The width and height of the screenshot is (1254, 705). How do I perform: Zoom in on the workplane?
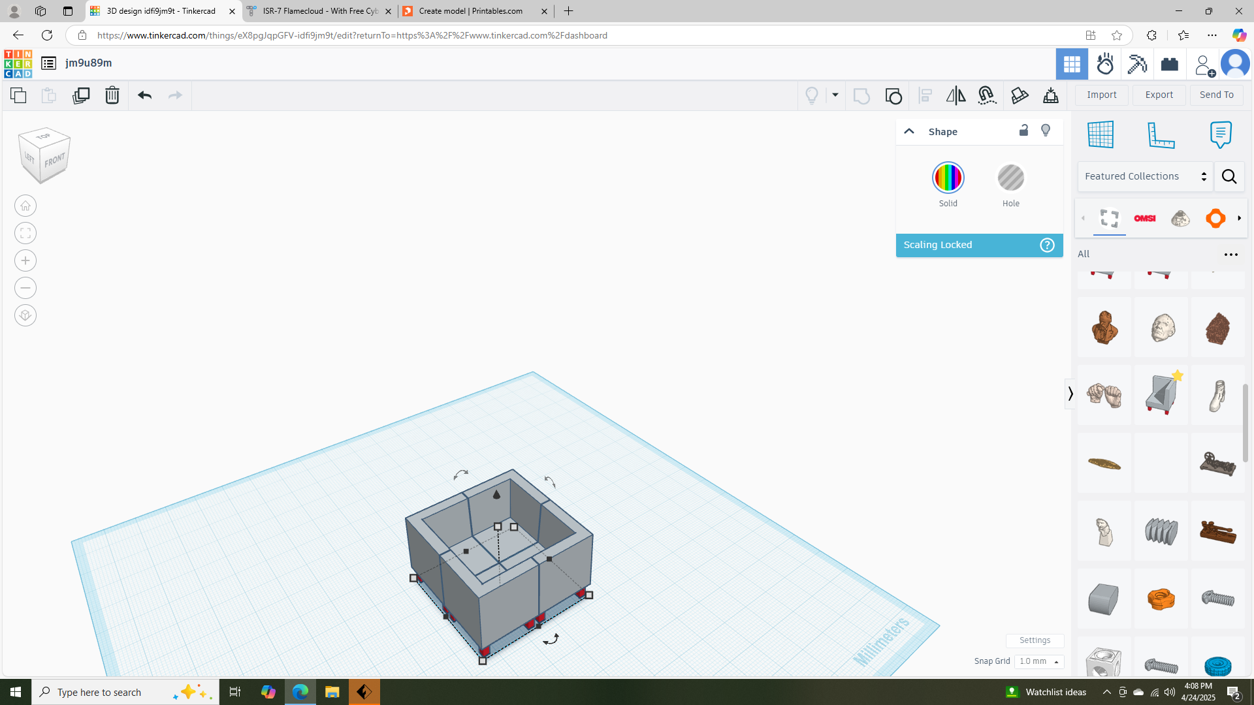[25, 260]
